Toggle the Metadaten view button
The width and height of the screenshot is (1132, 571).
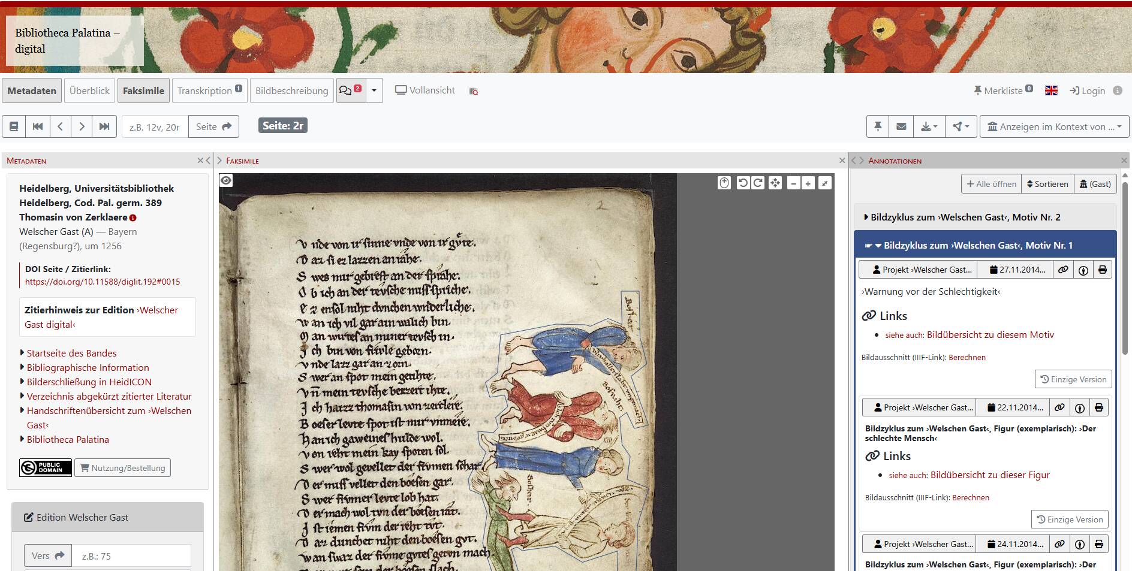click(32, 90)
